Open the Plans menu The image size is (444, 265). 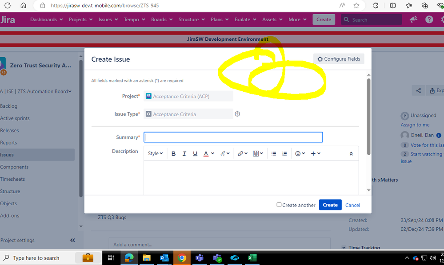point(220,19)
